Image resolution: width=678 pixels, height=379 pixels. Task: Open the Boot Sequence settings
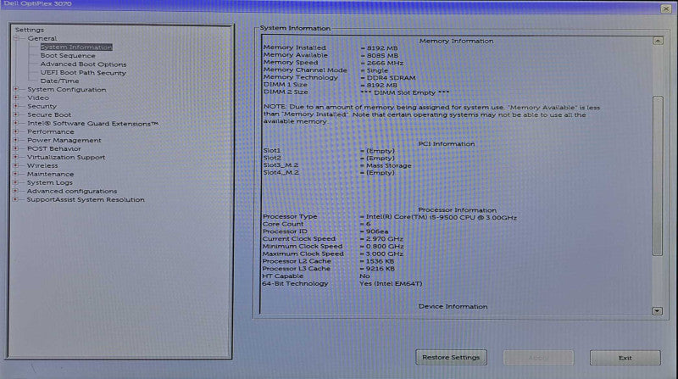coord(68,56)
